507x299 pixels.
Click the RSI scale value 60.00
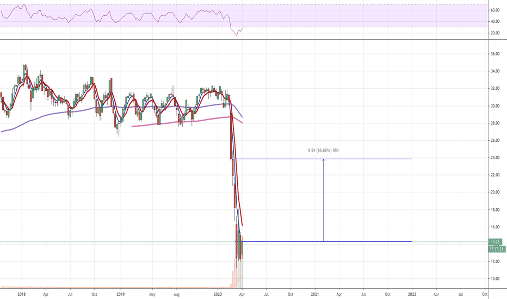click(x=495, y=10)
